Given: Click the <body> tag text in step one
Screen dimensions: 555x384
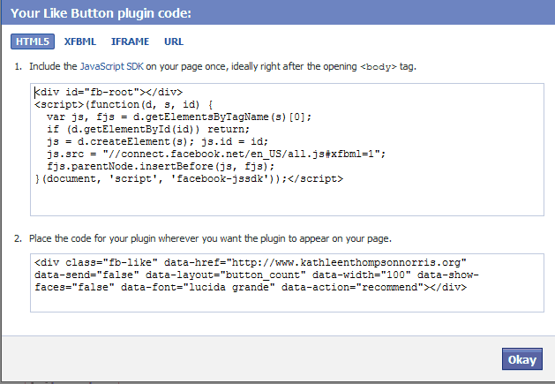Looking at the screenshot, I should [379, 66].
